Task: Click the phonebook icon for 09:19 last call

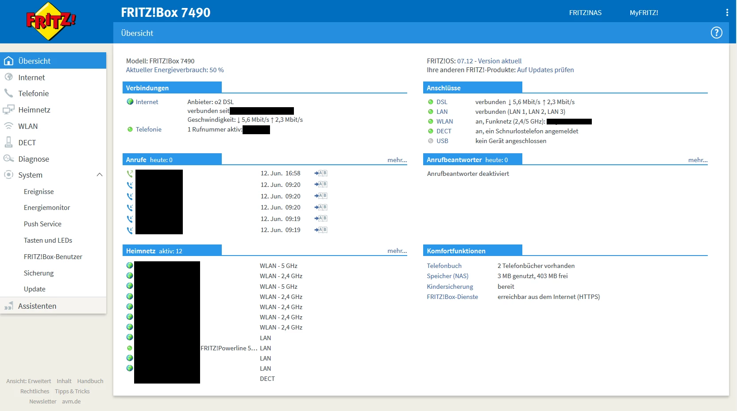Action: (x=321, y=230)
